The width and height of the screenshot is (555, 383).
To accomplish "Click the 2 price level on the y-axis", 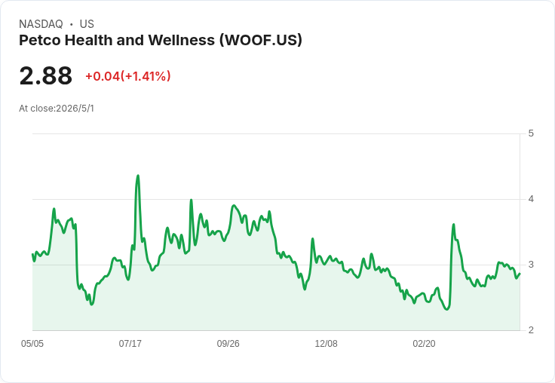I will [x=531, y=330].
